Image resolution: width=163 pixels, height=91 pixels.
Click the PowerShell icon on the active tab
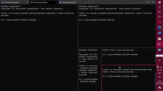32,2
